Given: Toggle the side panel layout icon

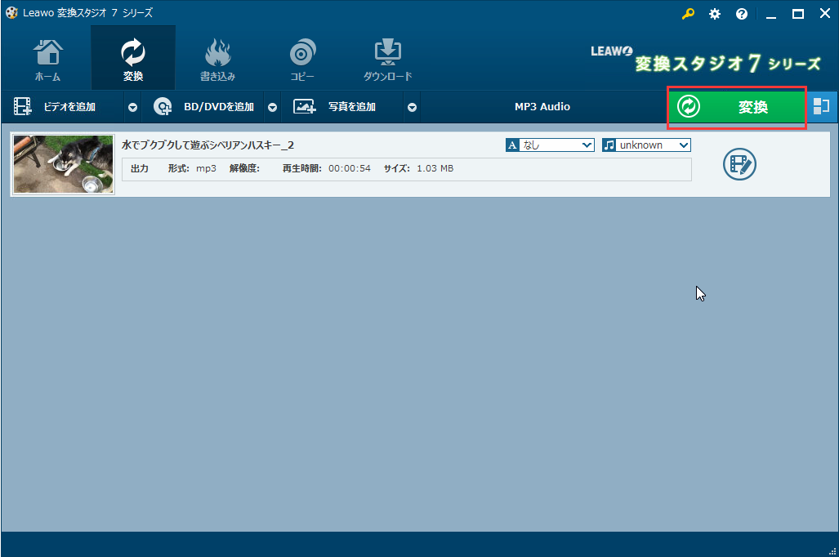Looking at the screenshot, I should [821, 106].
